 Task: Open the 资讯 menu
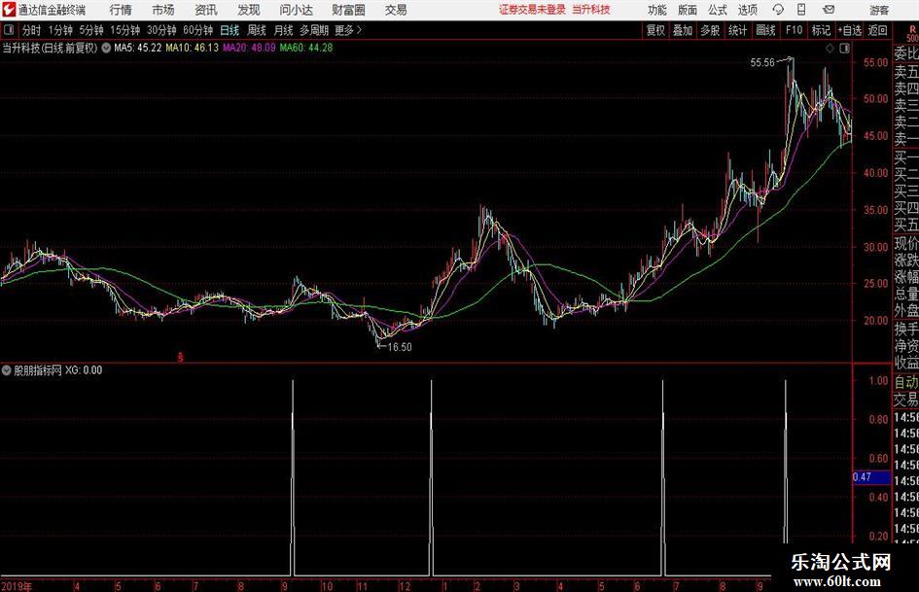click(206, 10)
